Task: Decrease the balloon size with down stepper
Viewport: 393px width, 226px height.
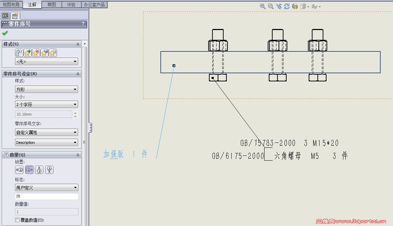Action: pyautogui.click(x=75, y=116)
